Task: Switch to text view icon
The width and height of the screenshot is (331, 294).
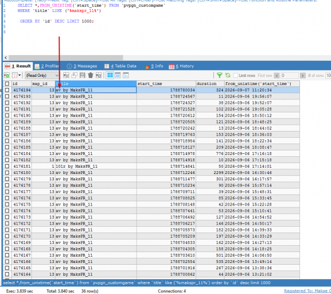Action: pos(126,75)
